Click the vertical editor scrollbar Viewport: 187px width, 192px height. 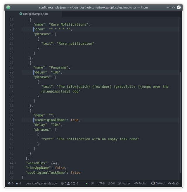click(180, 122)
